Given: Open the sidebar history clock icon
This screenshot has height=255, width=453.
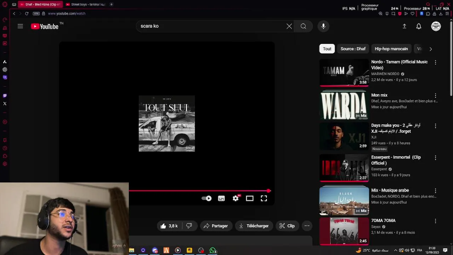Looking at the screenshot, I should click(x=5, y=148).
